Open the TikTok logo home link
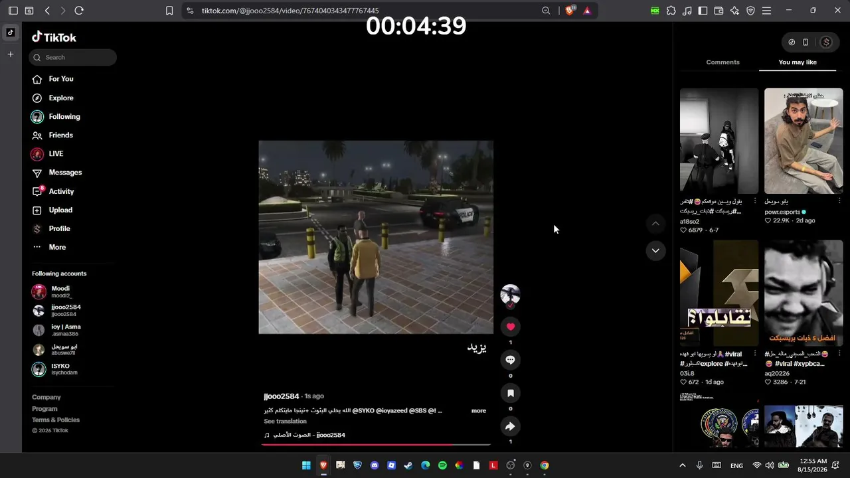 click(x=54, y=37)
